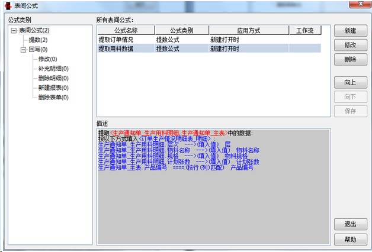Delete the selected formula with the 删除 button
The image size is (372, 252).
350,60
